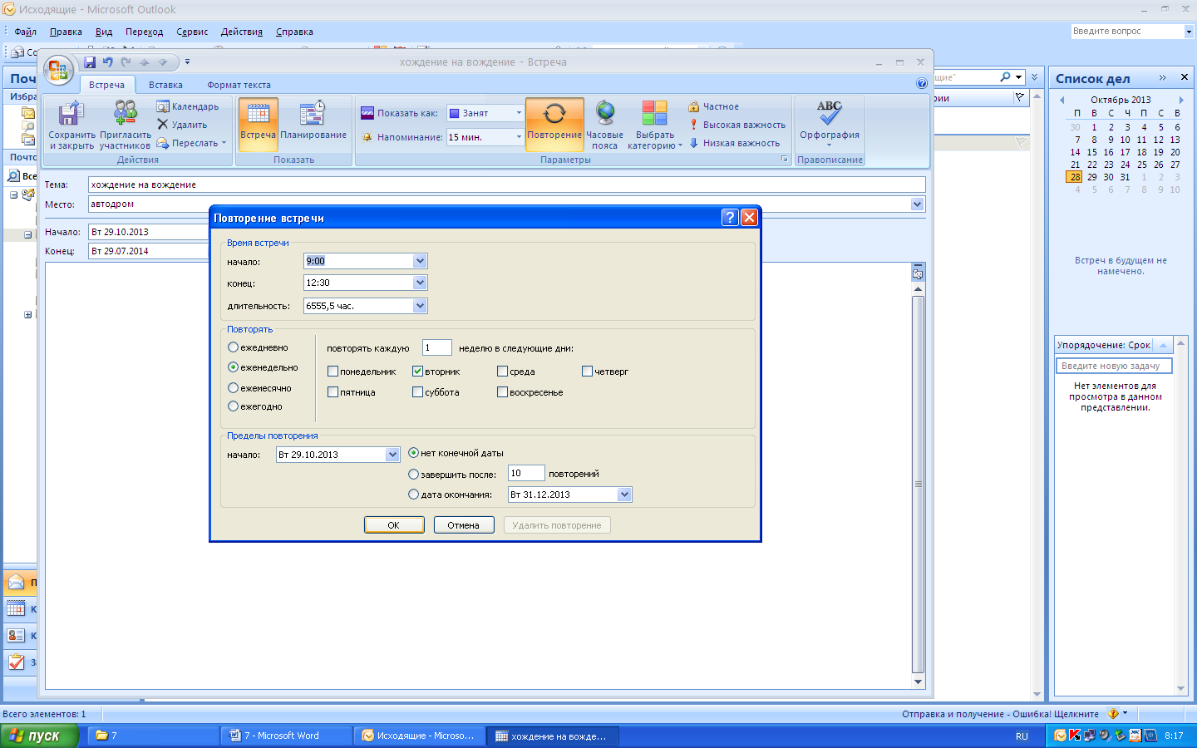
Task: Edit the повторять каждую week count field
Action: pyautogui.click(x=436, y=347)
